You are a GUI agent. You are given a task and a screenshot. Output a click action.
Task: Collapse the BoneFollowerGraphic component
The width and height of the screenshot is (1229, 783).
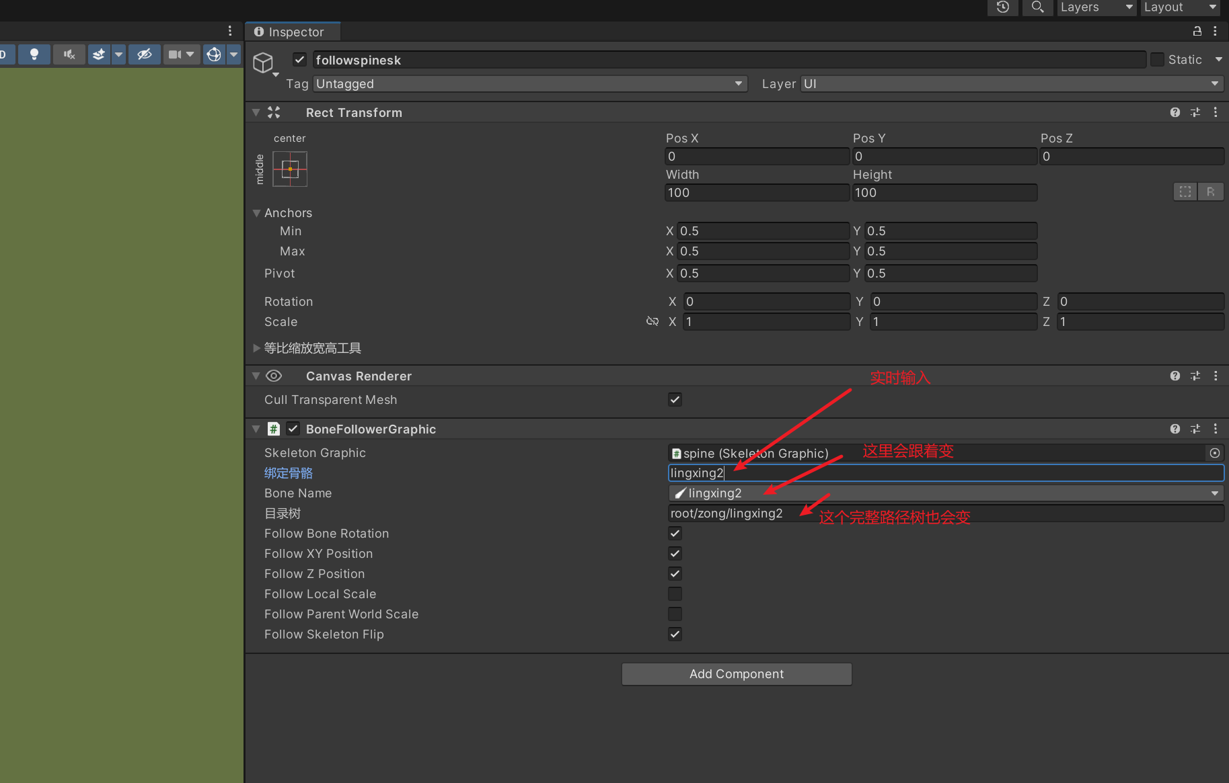[256, 429]
